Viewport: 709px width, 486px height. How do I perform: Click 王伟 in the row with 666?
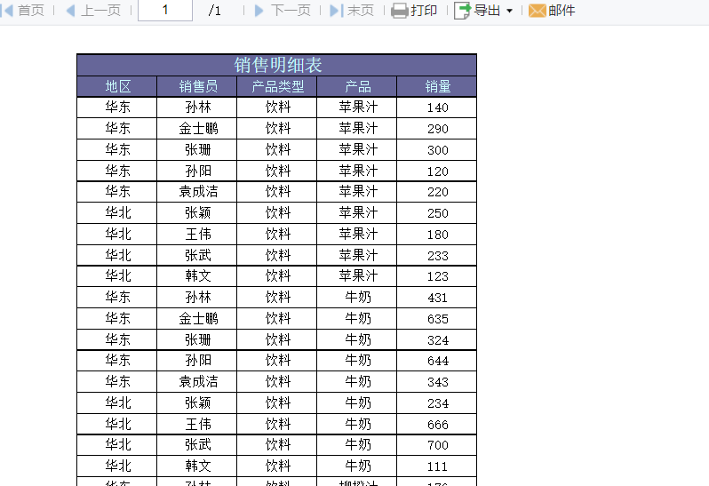(x=198, y=425)
